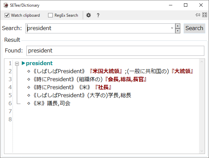Click the president headword in results
This screenshot has width=209, height=158.
[39, 63]
